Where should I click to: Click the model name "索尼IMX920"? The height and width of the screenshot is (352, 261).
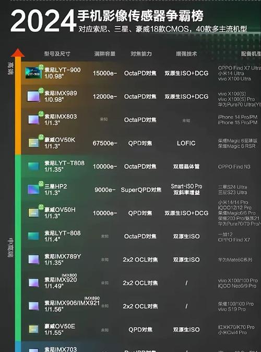(61, 280)
